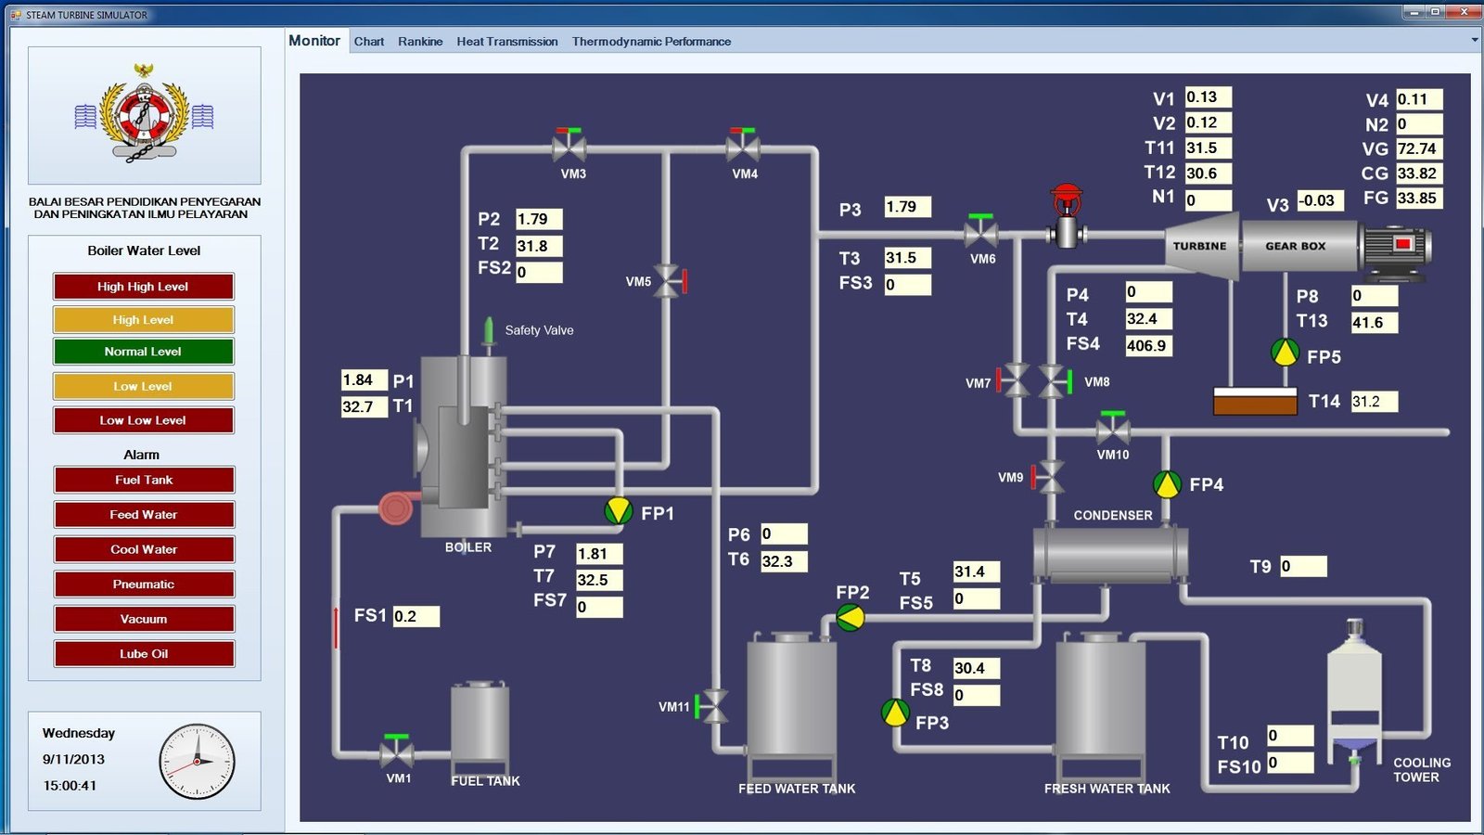Image resolution: width=1484 pixels, height=835 pixels.
Task: Click the FP4 pump near condenser
Action: point(1167,483)
